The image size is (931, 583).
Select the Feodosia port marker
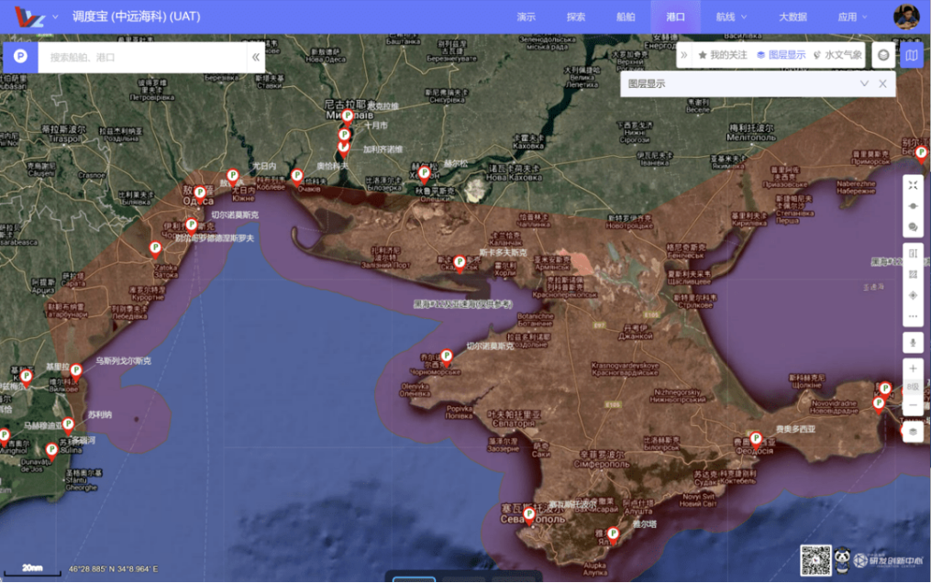(755, 439)
